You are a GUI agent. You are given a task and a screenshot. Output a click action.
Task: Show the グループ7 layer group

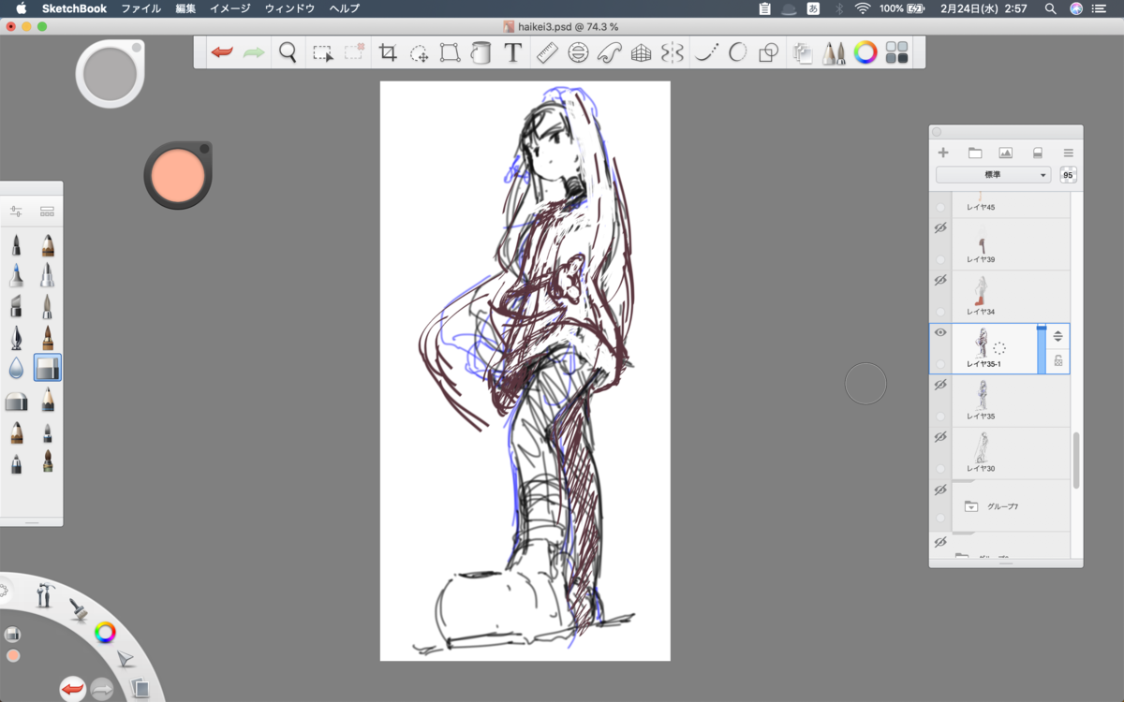click(x=940, y=490)
